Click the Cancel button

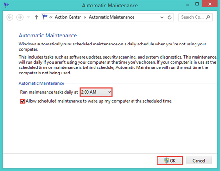point(199,161)
